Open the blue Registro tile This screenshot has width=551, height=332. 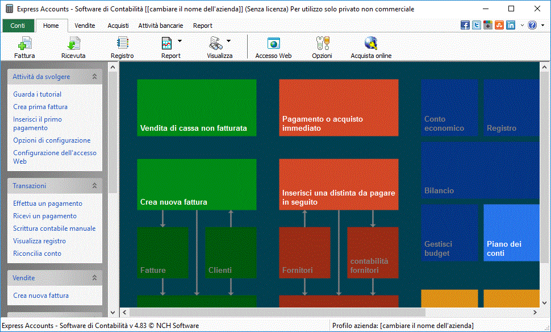(512, 107)
